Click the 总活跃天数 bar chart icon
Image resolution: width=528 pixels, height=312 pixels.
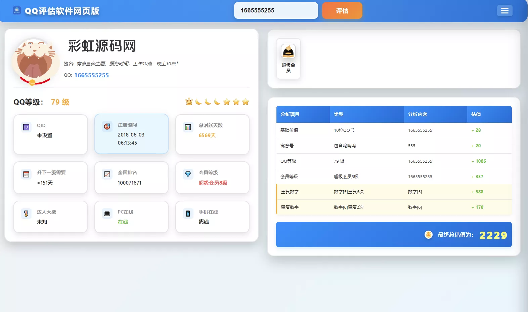188,127
